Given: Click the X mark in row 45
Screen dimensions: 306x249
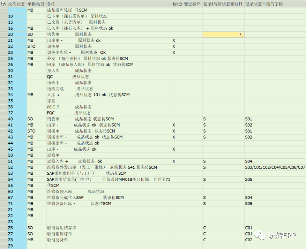Looking at the screenshot, I should pos(174,149).
